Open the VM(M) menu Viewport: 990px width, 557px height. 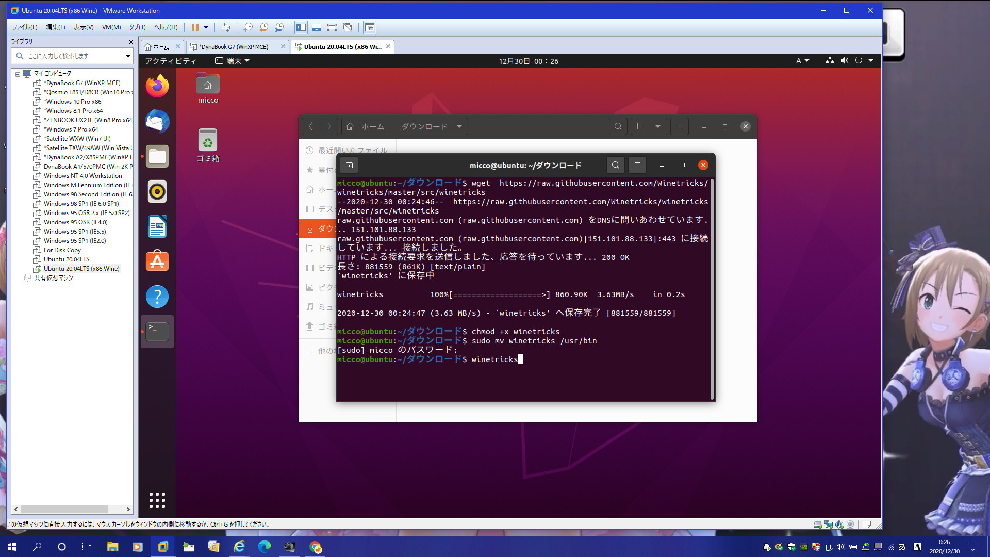[111, 27]
